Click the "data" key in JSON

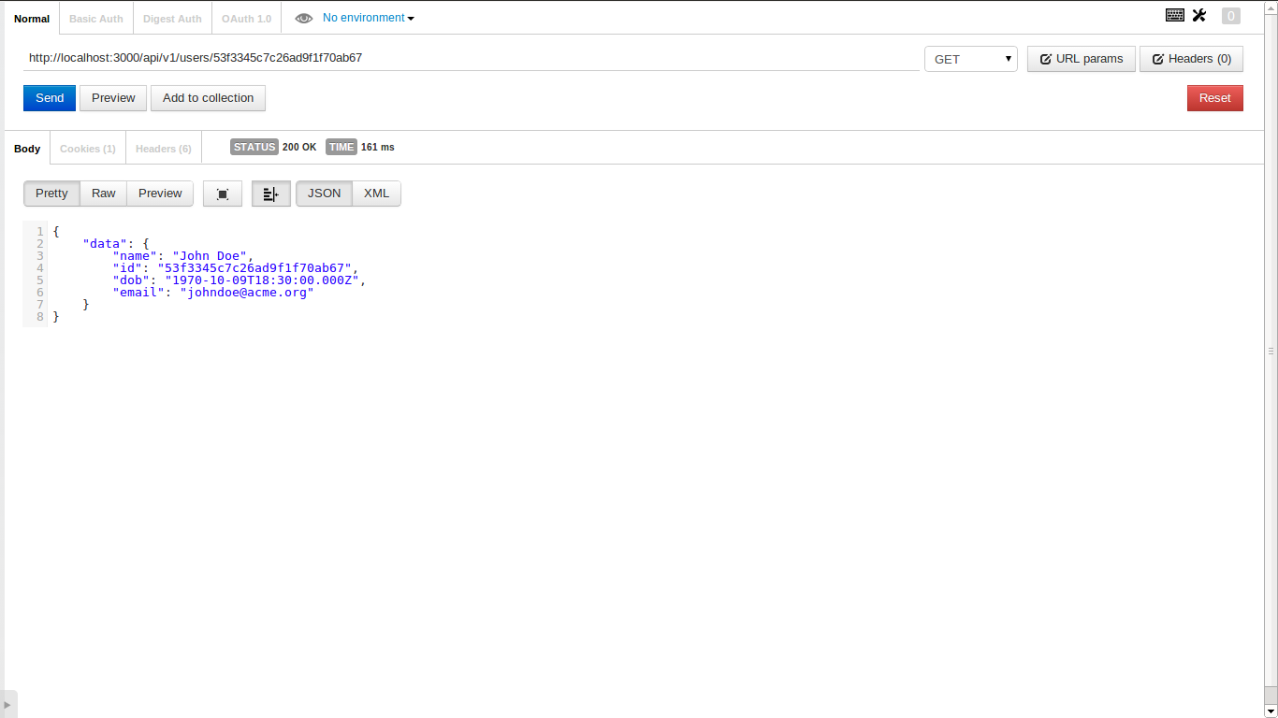(x=105, y=243)
